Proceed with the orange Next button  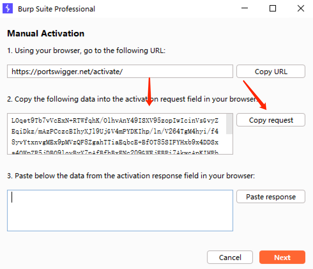(x=282, y=257)
